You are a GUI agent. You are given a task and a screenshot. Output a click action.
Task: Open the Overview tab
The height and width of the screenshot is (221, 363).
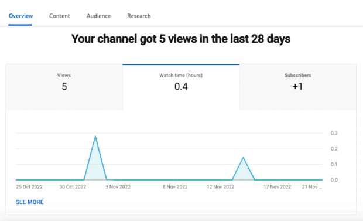pyautogui.click(x=20, y=16)
